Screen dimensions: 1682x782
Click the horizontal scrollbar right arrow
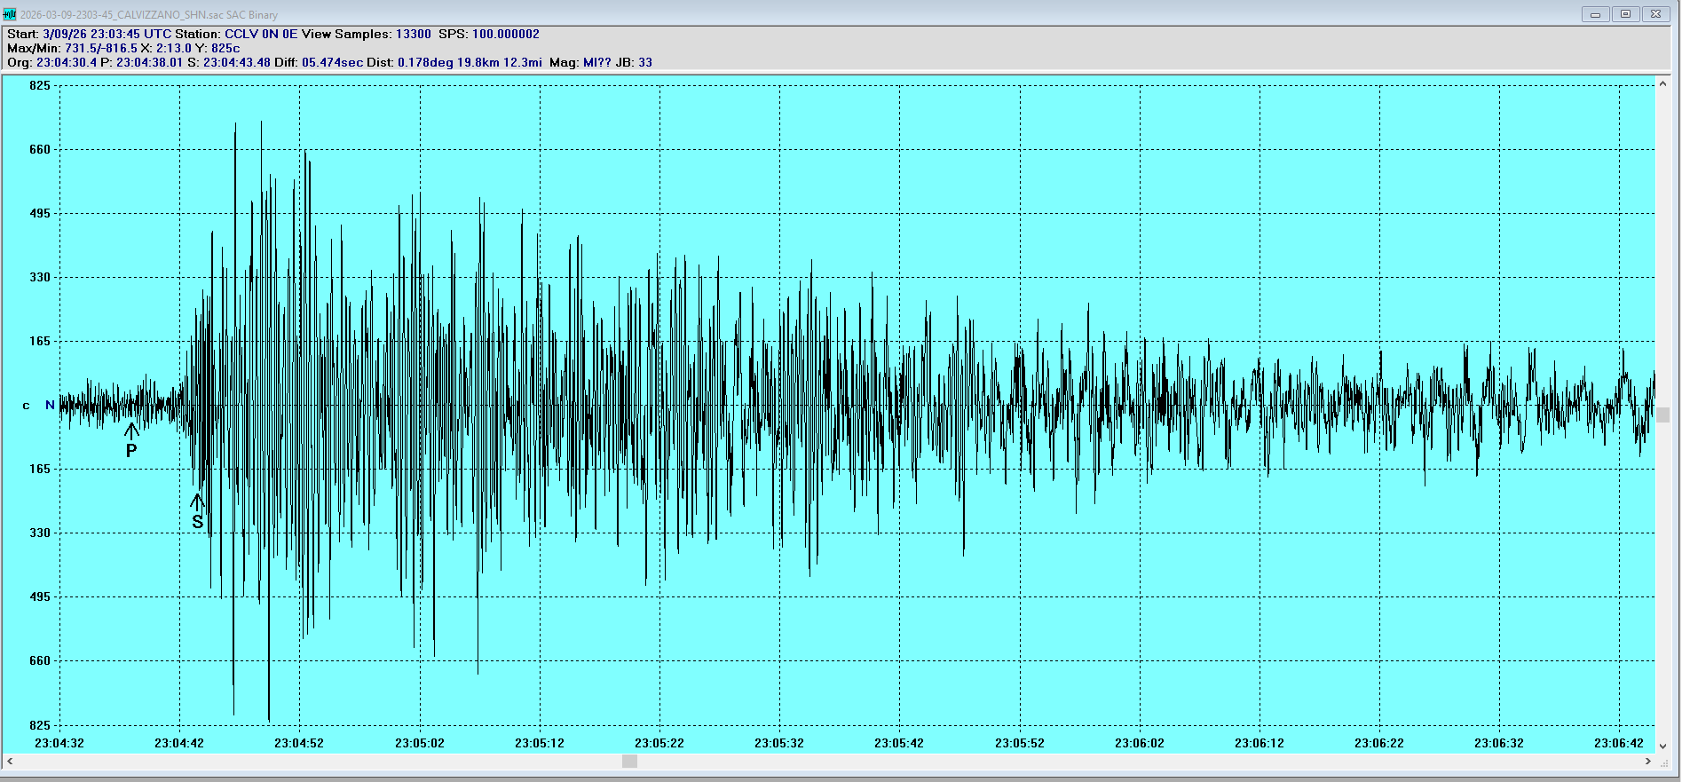point(1647,761)
